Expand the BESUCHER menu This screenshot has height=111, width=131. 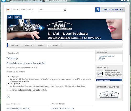[x=30, y=45]
